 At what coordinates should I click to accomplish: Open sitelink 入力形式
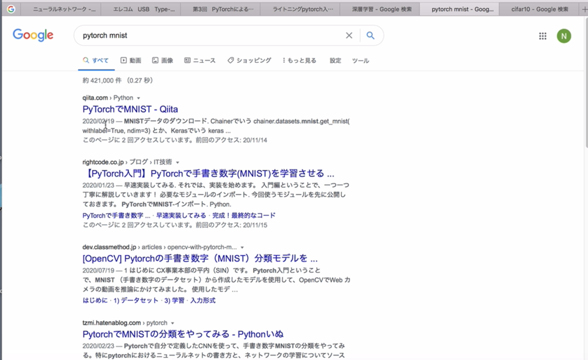point(203,300)
